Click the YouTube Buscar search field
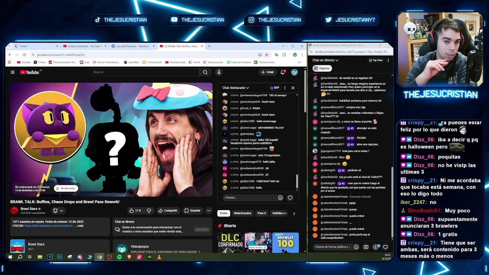This screenshot has width=489, height=275. (145, 72)
